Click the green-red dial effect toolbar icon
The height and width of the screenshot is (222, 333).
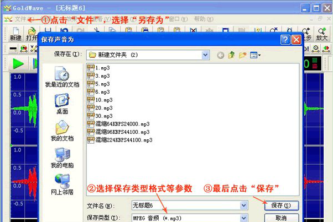(x=24, y=49)
